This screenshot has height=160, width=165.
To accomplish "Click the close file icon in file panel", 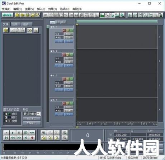I will 12,30.
